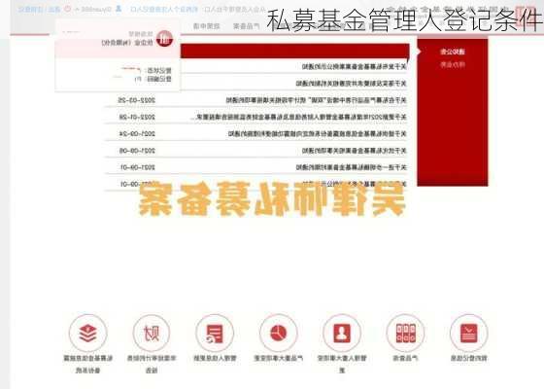
Task: Click the file-cabinets product filing icon
Action: click(405, 333)
